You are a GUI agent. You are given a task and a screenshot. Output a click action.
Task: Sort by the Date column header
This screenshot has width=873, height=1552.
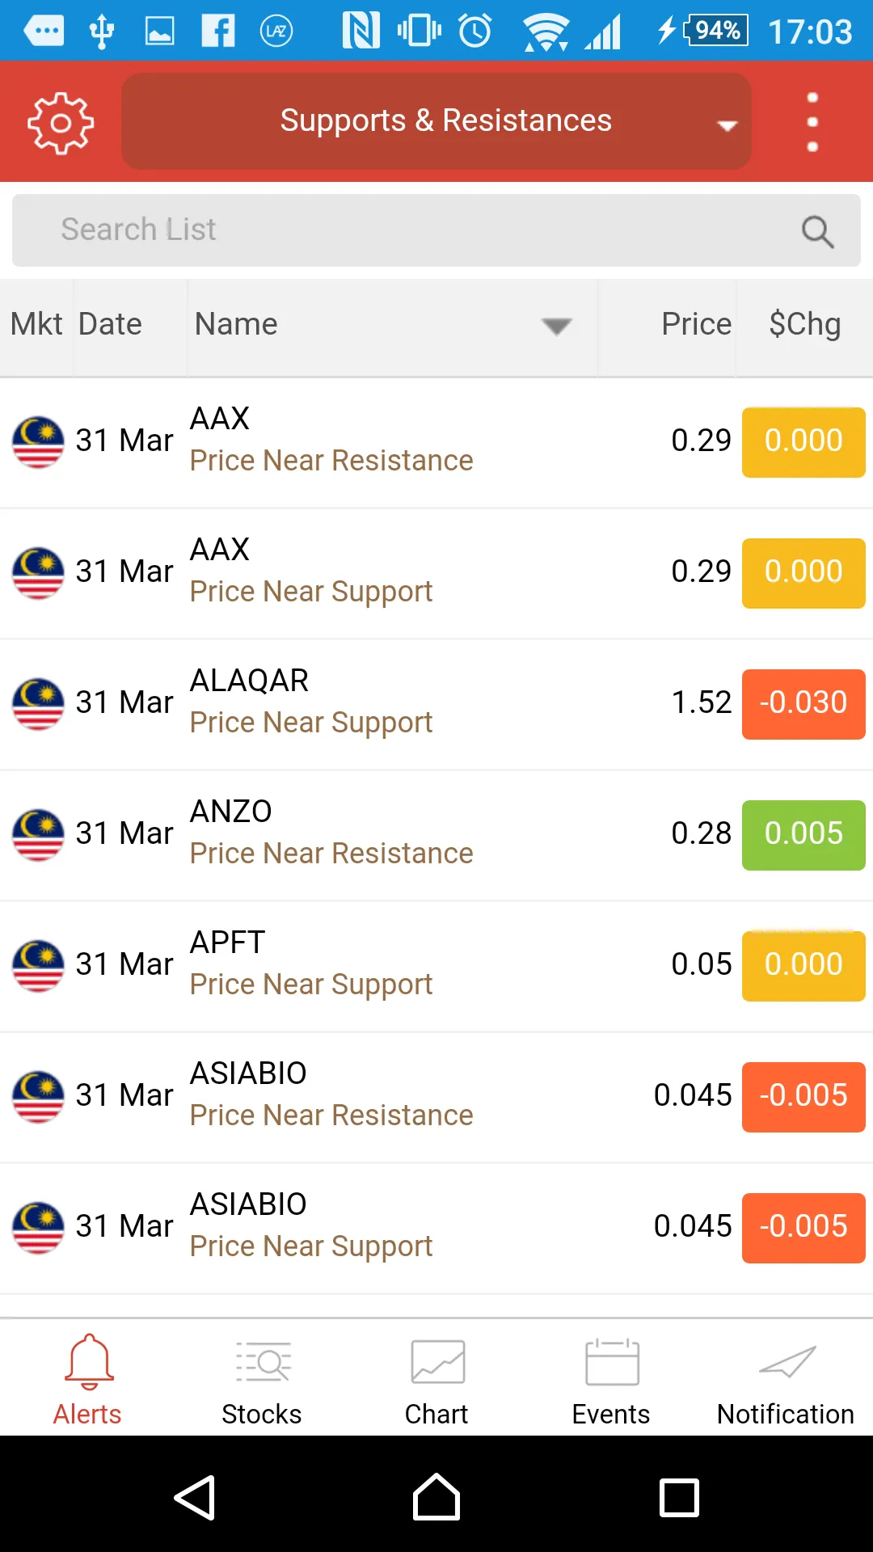click(x=111, y=324)
